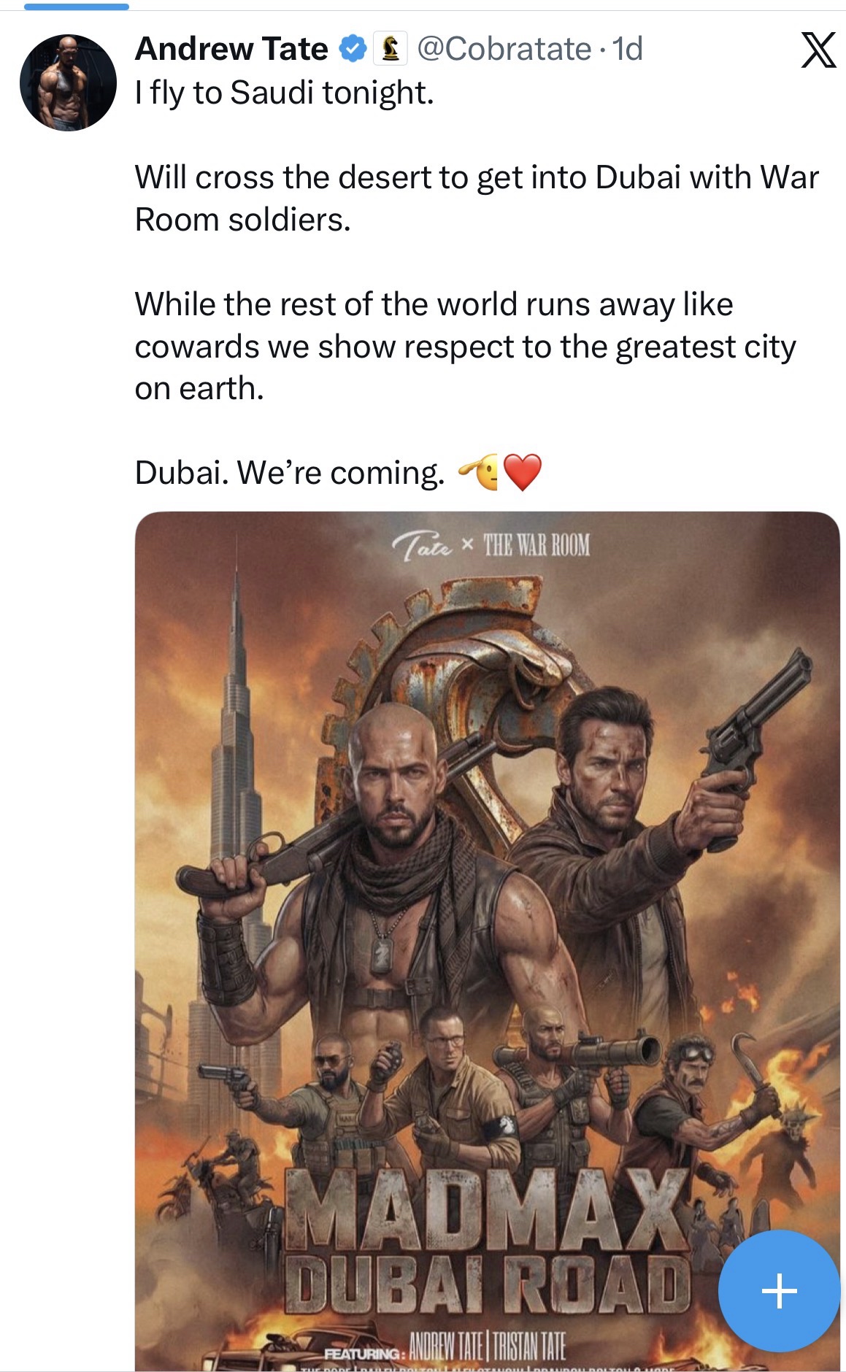Tap the MADMAX title on the poster
846x1372 pixels.
(486, 1209)
